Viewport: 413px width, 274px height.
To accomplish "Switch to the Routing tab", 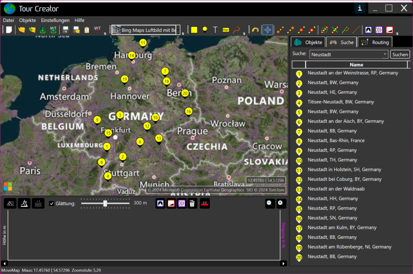I will coord(375,42).
